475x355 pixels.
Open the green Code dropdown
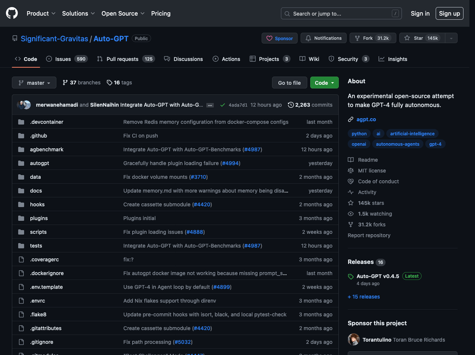pyautogui.click(x=324, y=83)
